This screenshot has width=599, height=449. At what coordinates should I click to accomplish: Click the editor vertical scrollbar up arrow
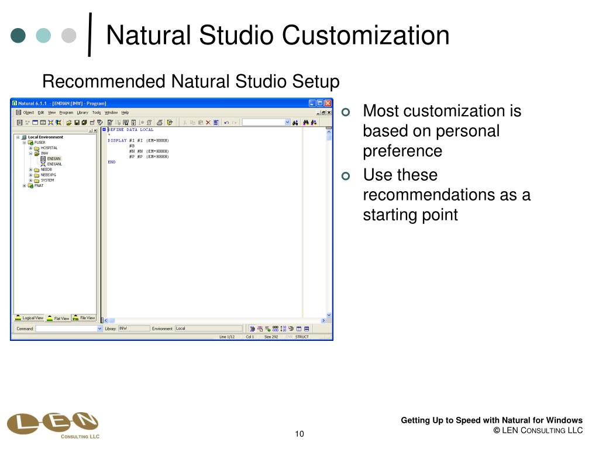point(329,131)
